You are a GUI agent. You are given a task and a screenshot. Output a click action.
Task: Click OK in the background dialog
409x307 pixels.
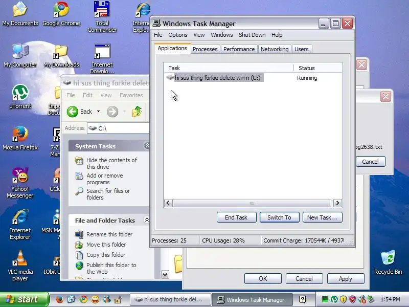pos(263,278)
